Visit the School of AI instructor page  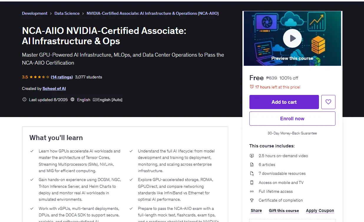(54, 88)
